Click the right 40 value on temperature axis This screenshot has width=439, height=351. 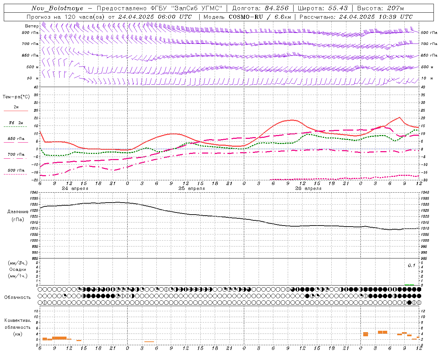pyautogui.click(x=423, y=87)
